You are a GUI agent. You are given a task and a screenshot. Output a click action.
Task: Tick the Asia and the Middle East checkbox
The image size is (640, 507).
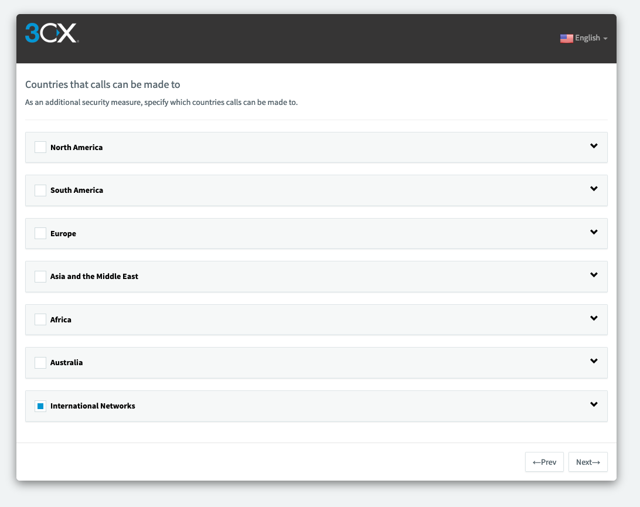pyautogui.click(x=40, y=277)
